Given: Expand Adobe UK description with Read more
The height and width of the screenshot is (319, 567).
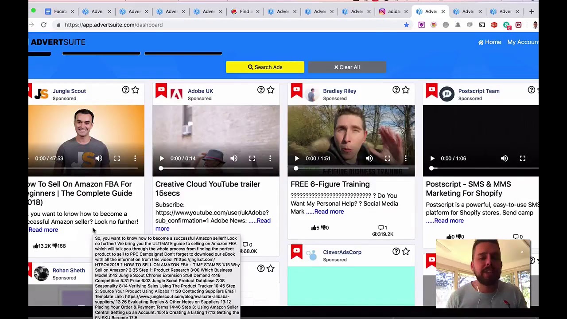Looking at the screenshot, I should [x=213, y=225].
